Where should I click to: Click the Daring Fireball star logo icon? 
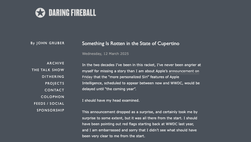(x=40, y=13)
